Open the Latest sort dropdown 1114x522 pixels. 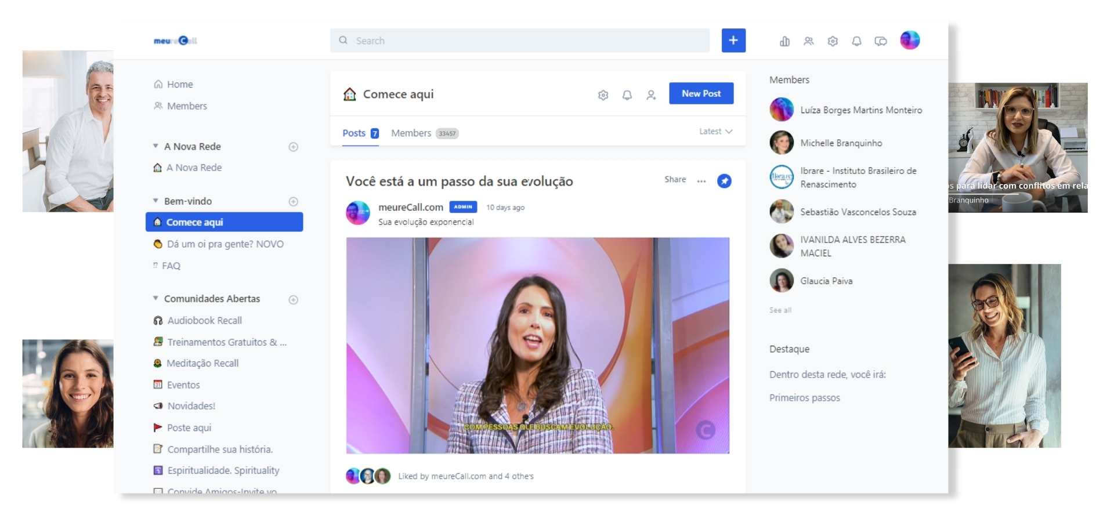tap(715, 132)
